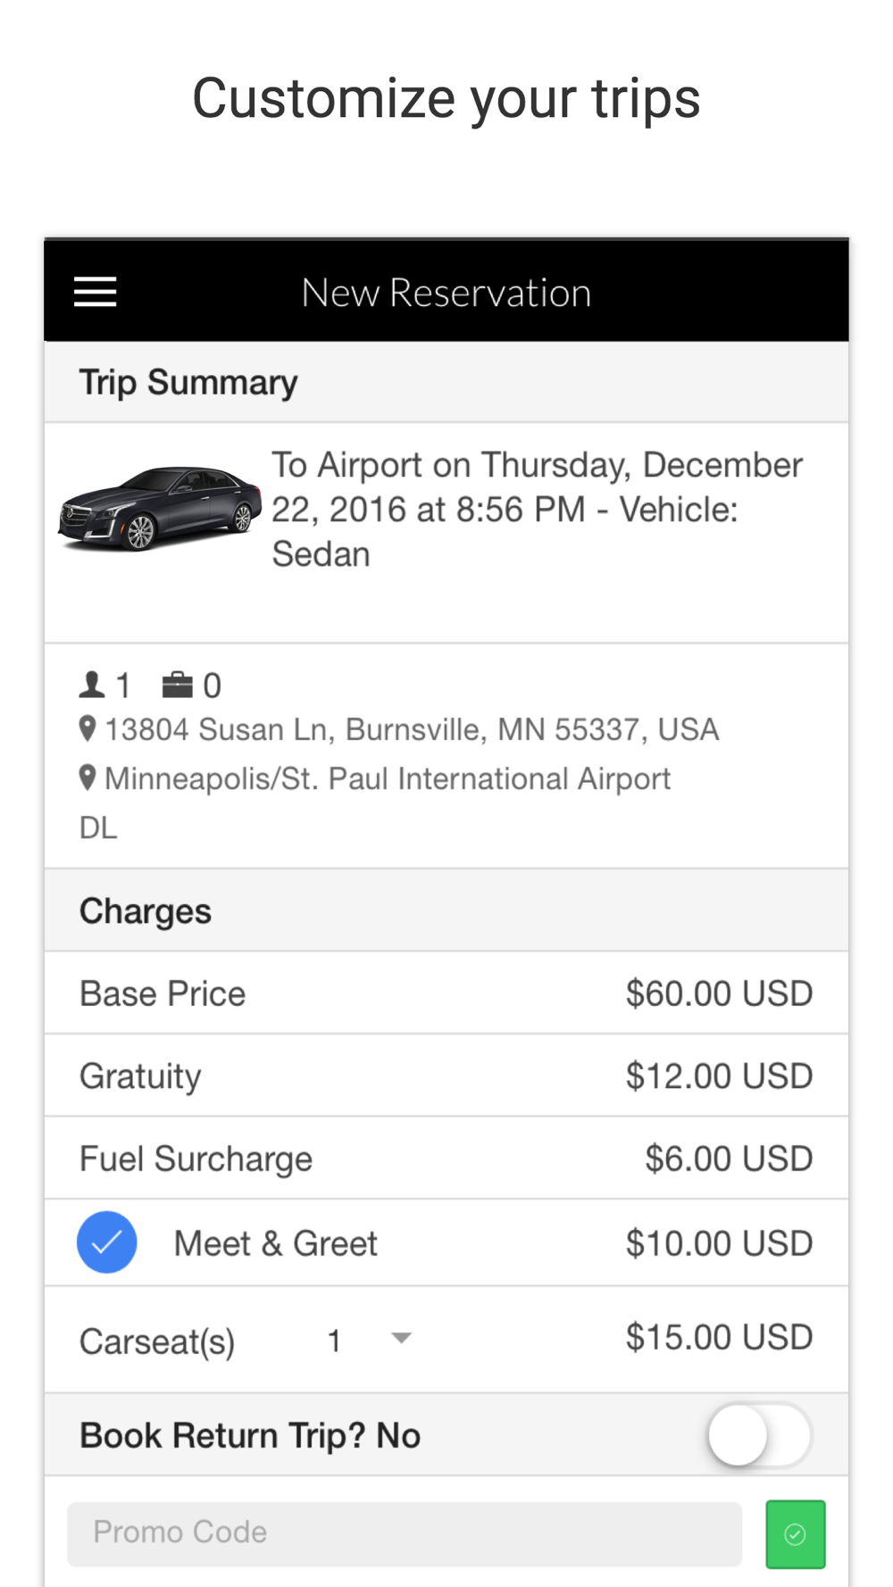Click into the Promo Code field
Image resolution: width=893 pixels, height=1587 pixels.
[x=405, y=1533]
